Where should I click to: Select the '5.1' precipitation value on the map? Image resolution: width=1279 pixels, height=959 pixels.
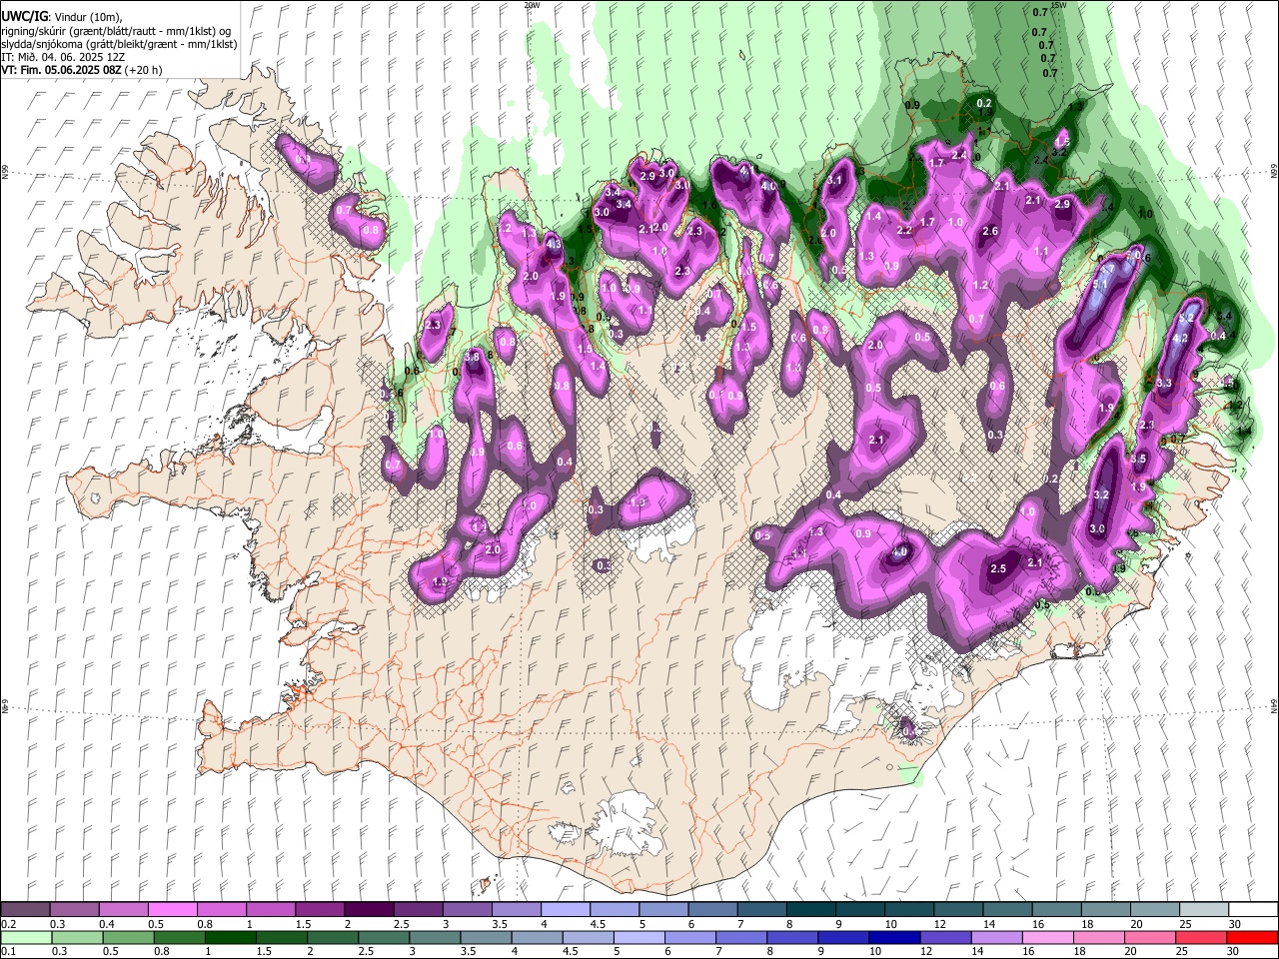click(1100, 285)
